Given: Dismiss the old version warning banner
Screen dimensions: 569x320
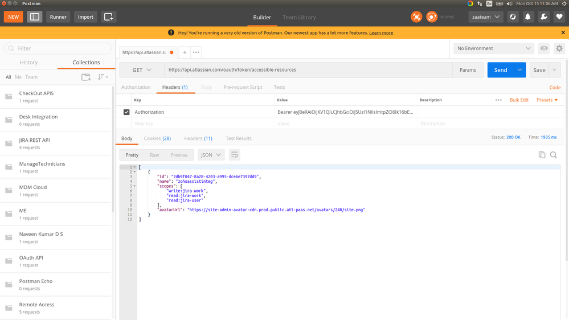Looking at the screenshot, I should (563, 32).
